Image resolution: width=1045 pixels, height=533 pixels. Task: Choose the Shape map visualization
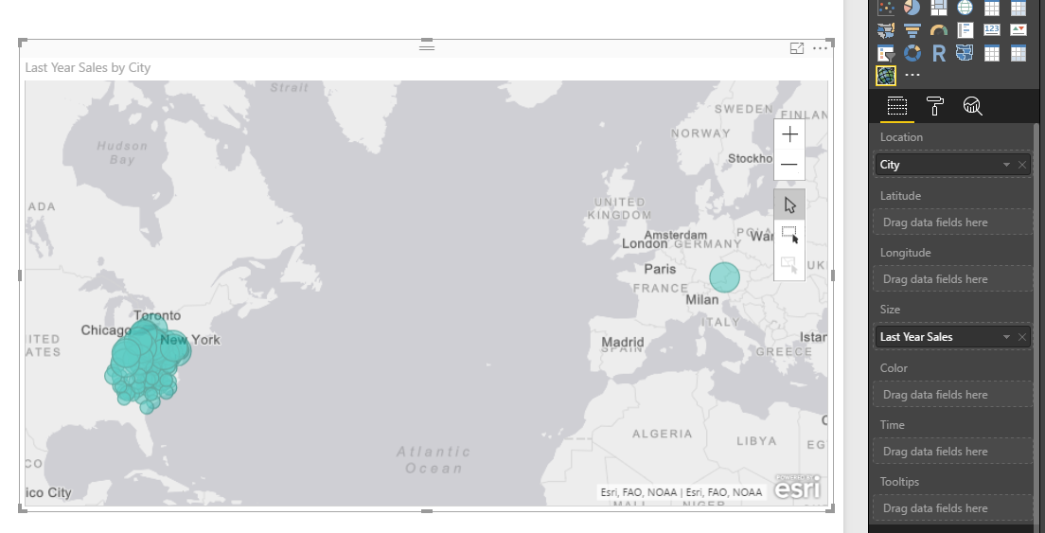pos(965,53)
